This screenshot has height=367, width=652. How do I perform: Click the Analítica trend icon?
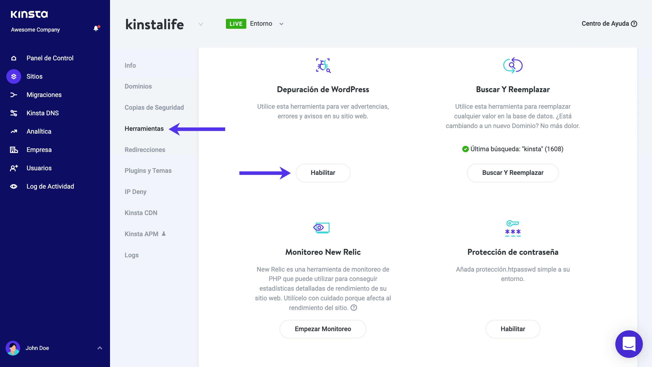[x=14, y=132]
